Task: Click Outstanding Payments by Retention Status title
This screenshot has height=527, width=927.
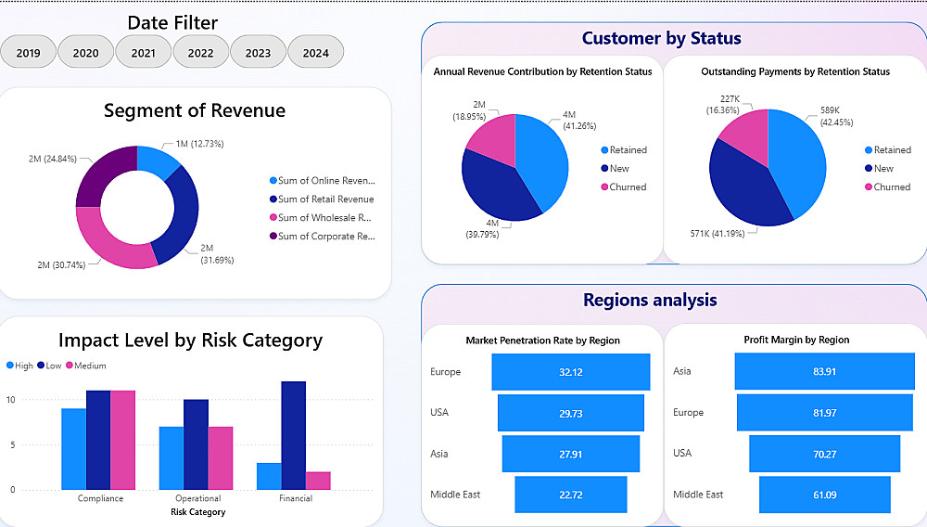Action: [x=795, y=71]
